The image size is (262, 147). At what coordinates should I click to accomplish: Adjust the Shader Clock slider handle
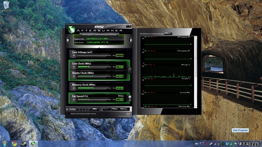coord(93,76)
